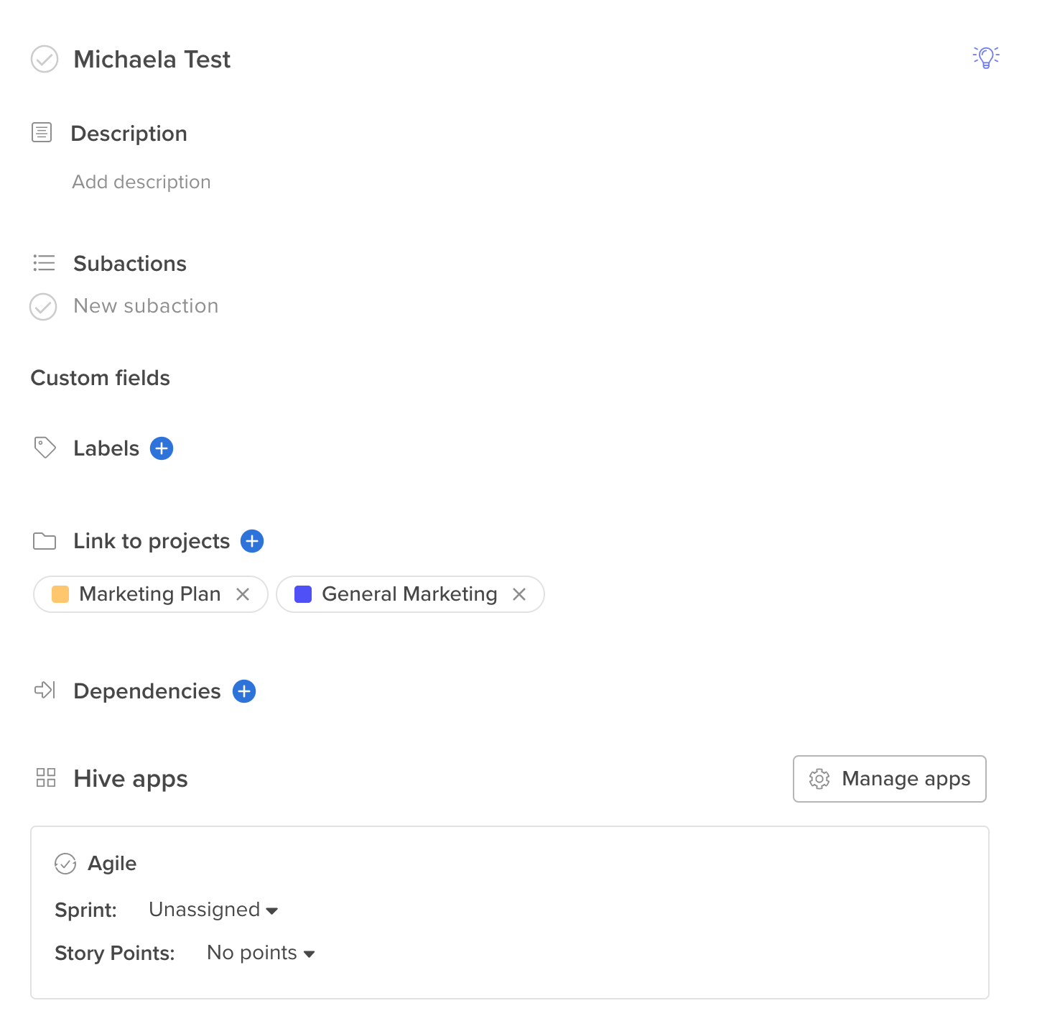
Task: Click the Link to projects folder icon
Action: (x=45, y=541)
